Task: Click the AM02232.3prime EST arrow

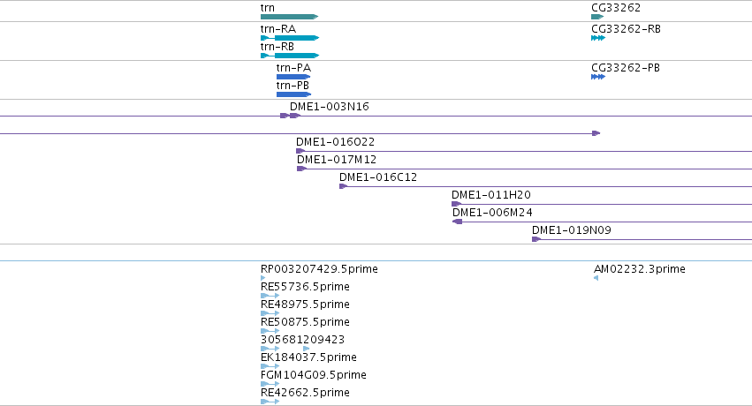Action: [x=596, y=278]
